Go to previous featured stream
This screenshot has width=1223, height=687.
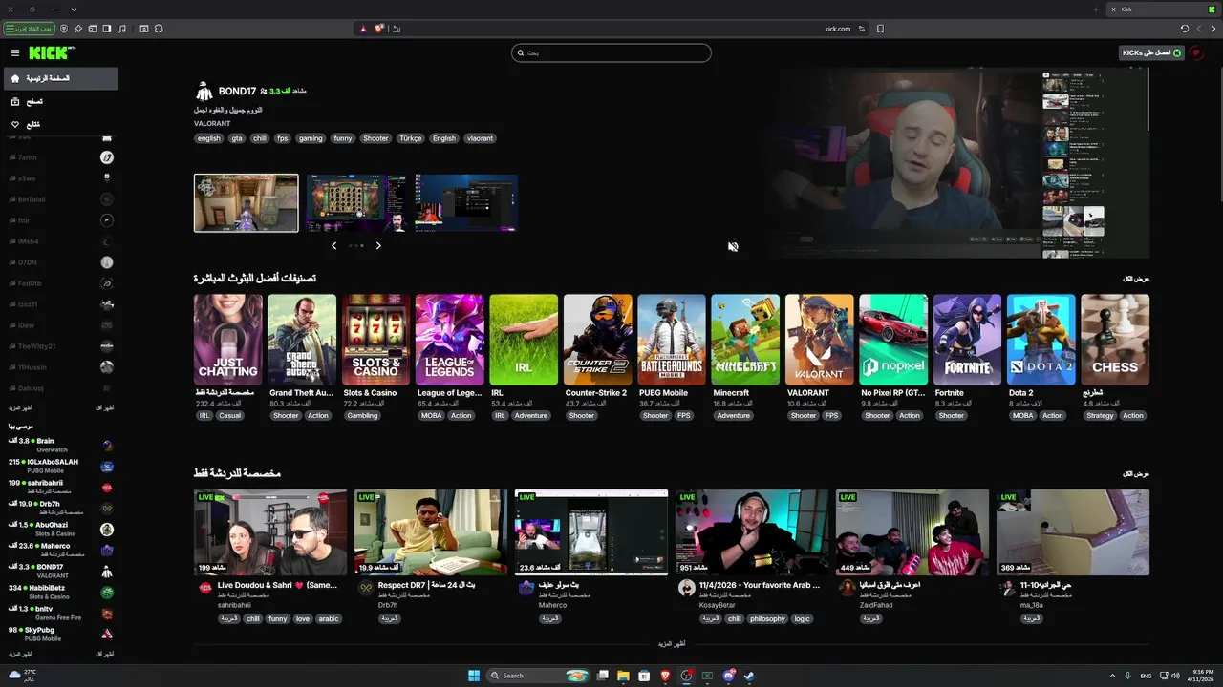(x=333, y=245)
